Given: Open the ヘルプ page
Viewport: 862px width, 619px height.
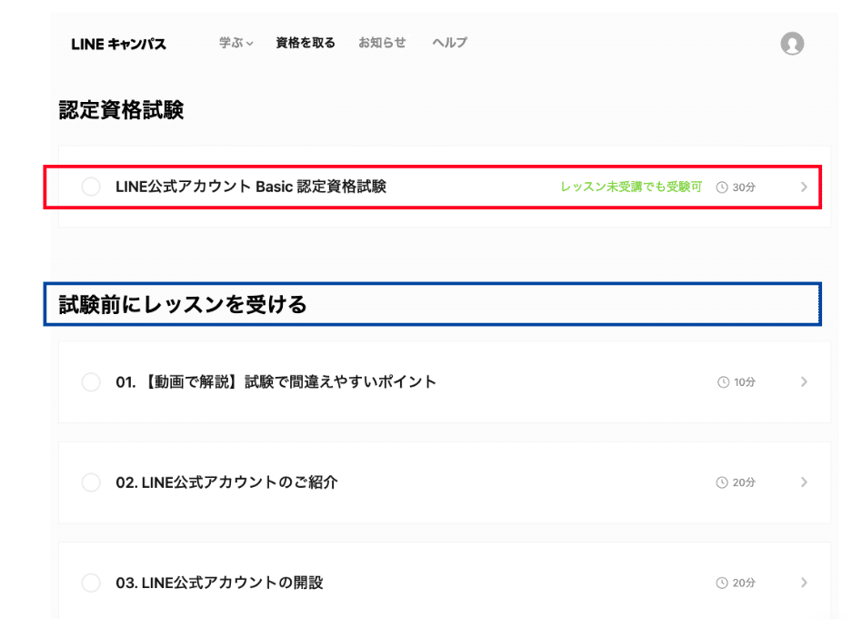Looking at the screenshot, I should 448,43.
